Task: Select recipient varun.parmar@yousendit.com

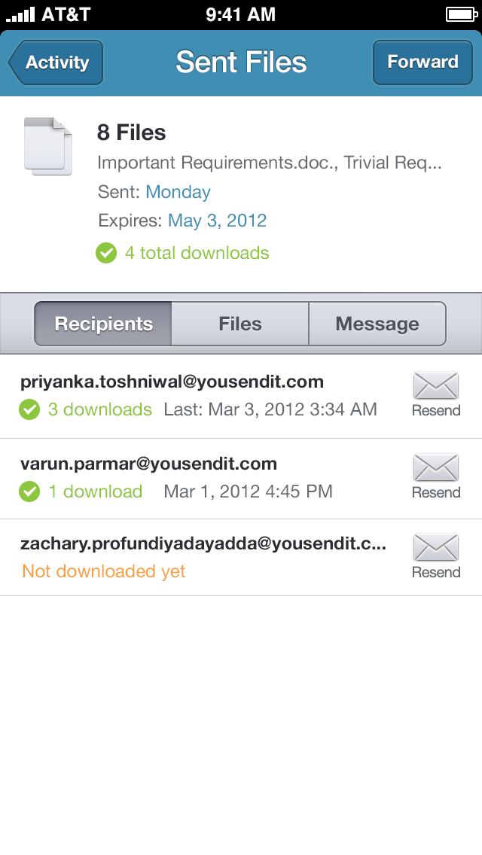Action: 149,464
